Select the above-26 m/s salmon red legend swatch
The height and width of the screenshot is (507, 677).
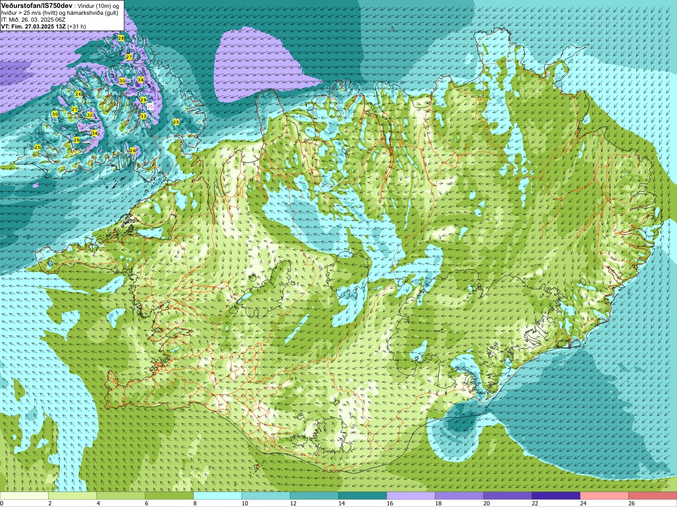[x=653, y=496]
